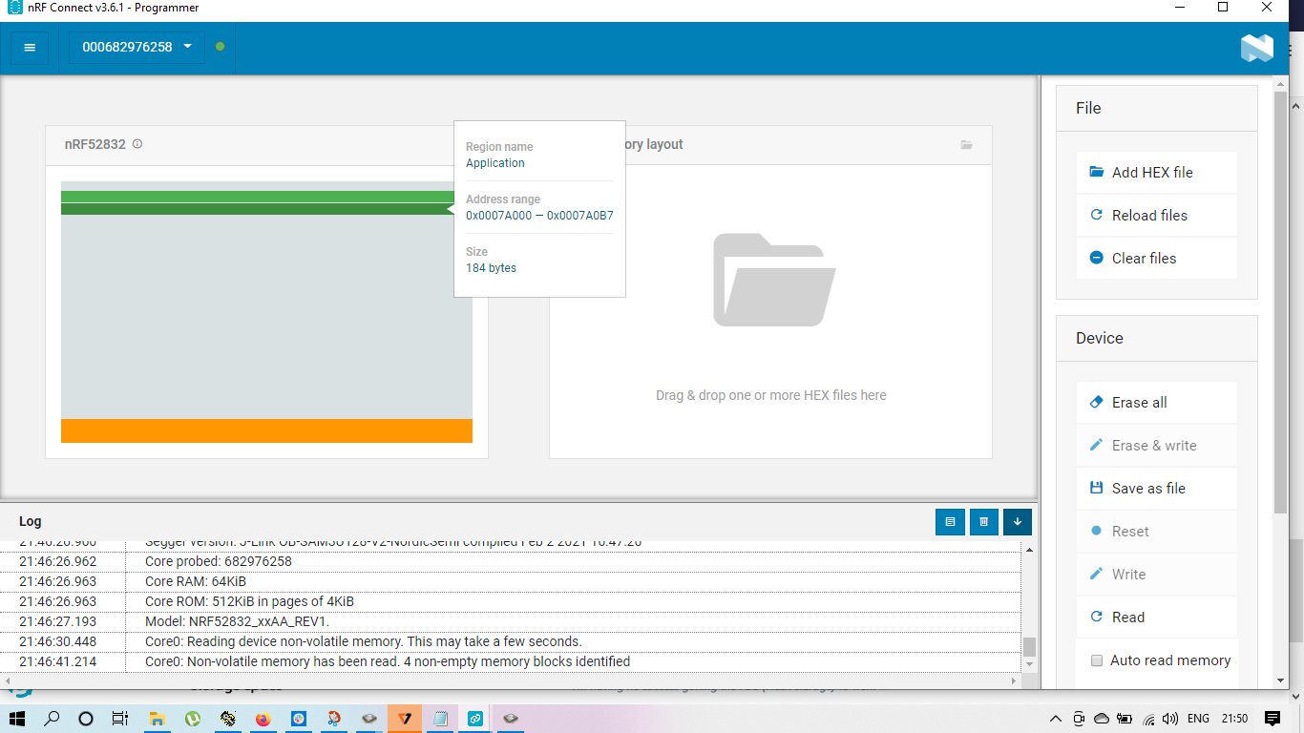This screenshot has width=1304, height=733.
Task: Click Erase all
Action: tap(1157, 403)
